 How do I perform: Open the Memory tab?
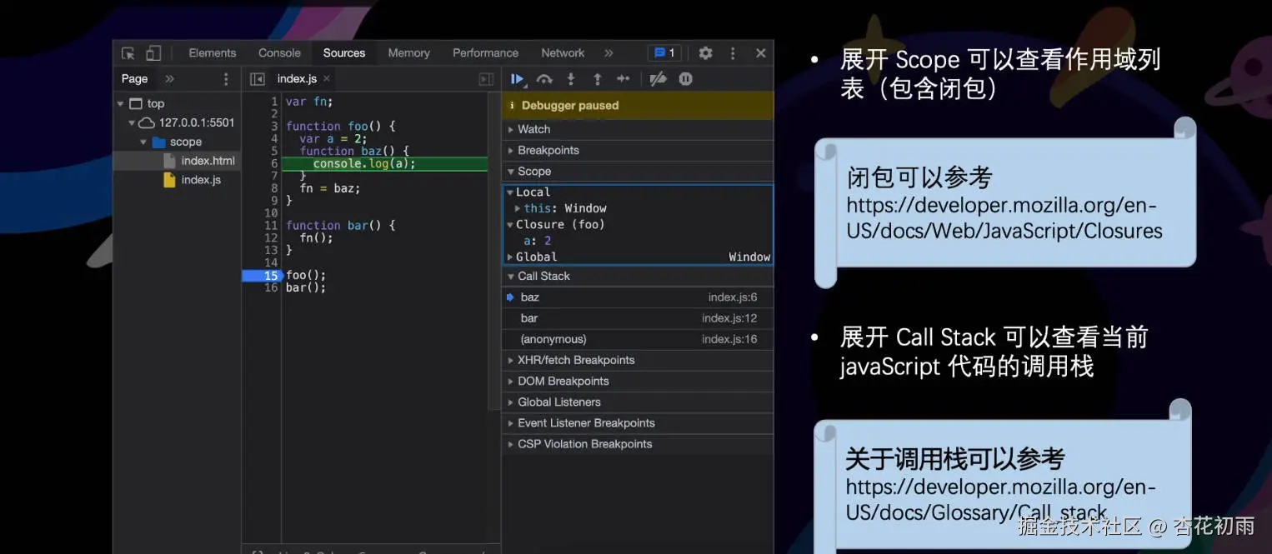tap(408, 52)
